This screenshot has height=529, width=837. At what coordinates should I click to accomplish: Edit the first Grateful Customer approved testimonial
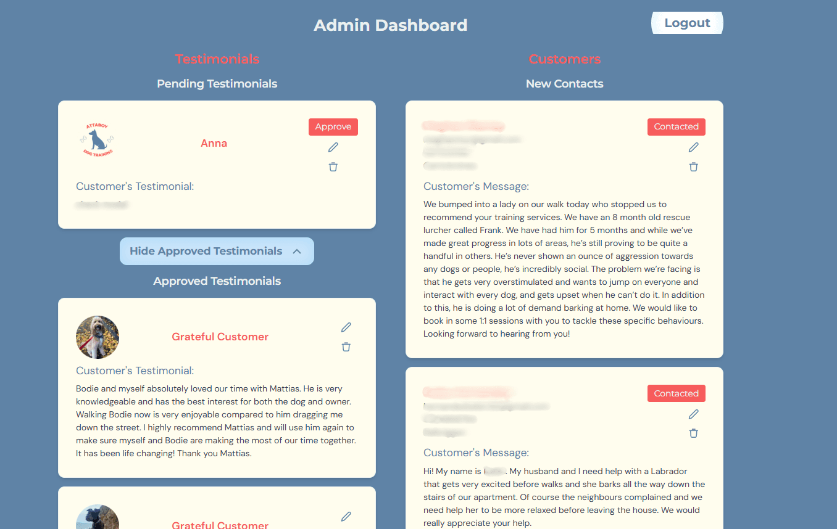[x=346, y=327]
